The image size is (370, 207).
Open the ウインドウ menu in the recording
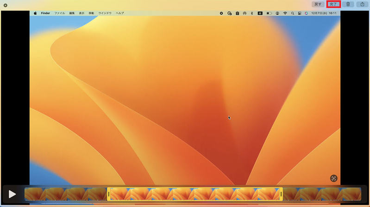(x=105, y=13)
